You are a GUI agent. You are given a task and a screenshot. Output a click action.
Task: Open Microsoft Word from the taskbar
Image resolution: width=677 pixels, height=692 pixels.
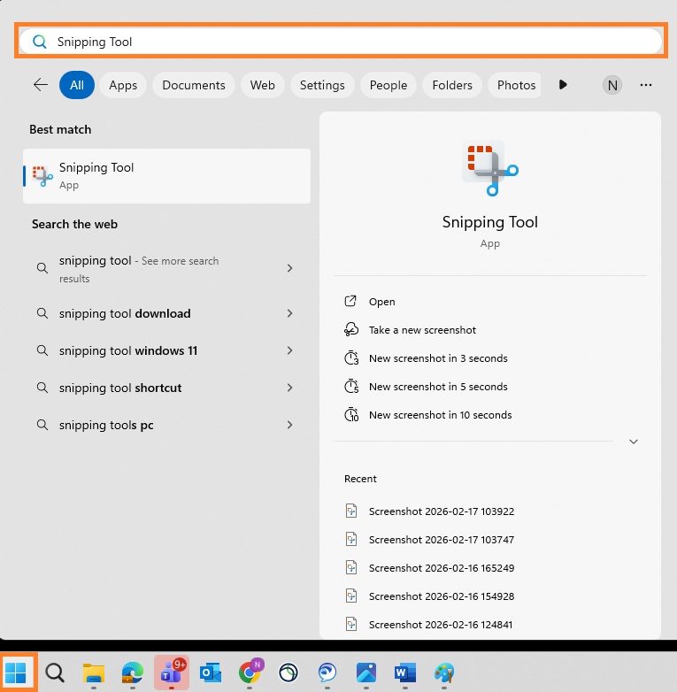[405, 673]
